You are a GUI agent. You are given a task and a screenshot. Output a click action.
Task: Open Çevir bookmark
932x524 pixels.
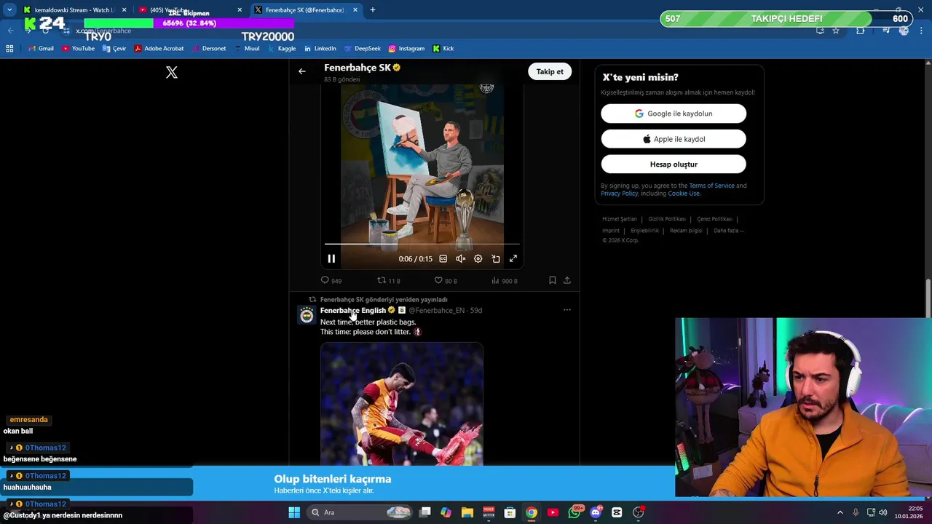[114, 49]
